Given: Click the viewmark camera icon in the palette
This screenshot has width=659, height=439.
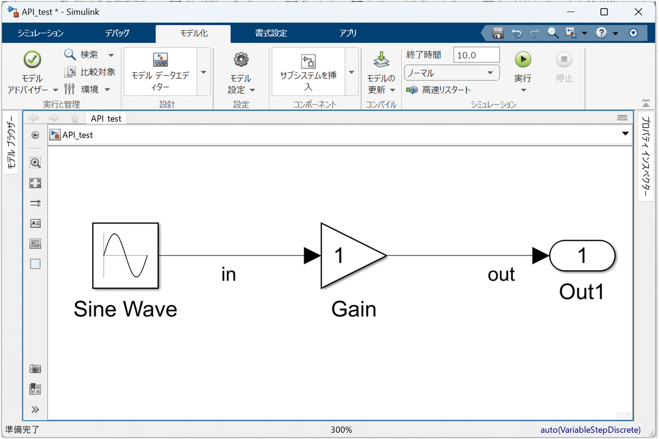Looking at the screenshot, I should click(x=35, y=368).
